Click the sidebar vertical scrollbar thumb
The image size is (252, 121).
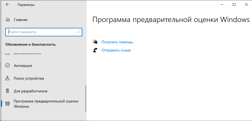point(86,98)
